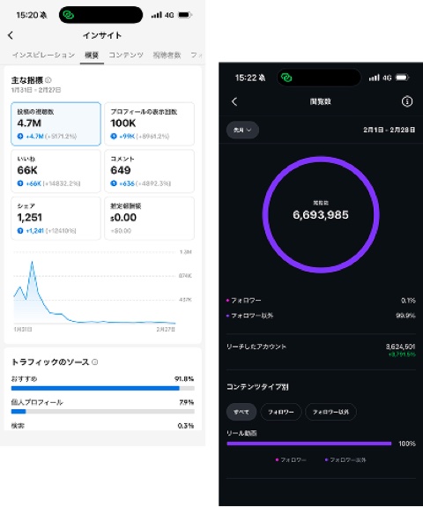The width and height of the screenshot is (423, 507).
Task: Tap the 2月27日 chart axis label
Action: [166, 329]
